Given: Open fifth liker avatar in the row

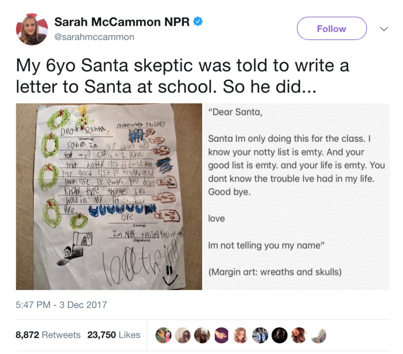Looking at the screenshot, I should (x=241, y=335).
